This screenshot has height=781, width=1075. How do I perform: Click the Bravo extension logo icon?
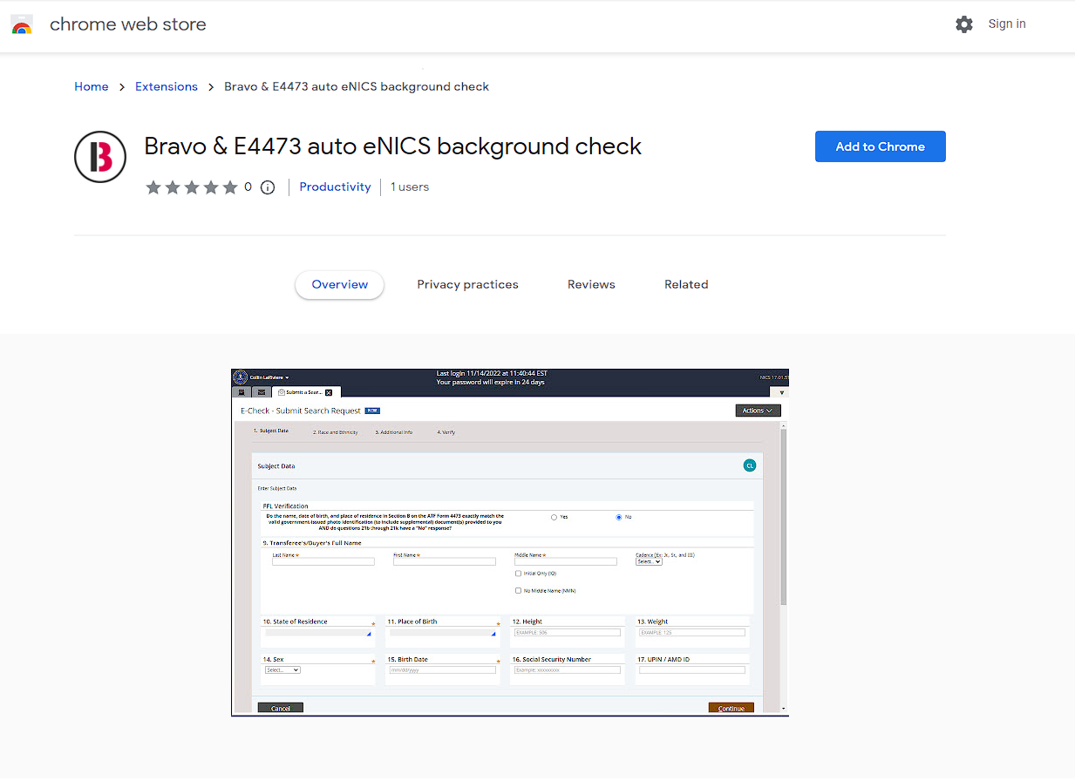(100, 157)
